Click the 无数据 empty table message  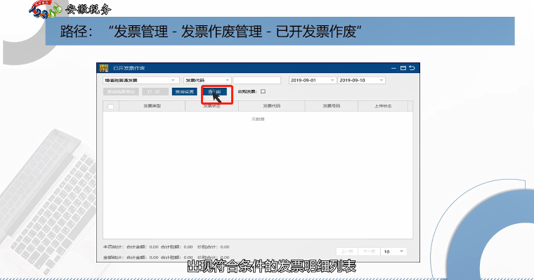258,119
